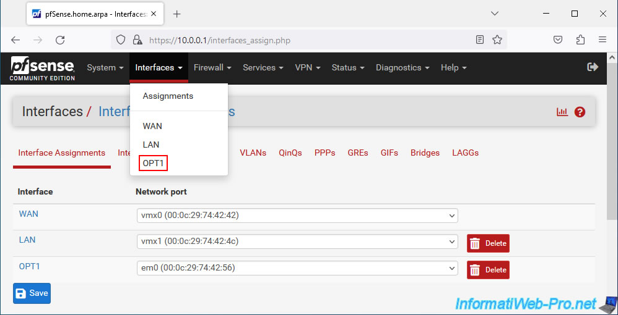618x315 pixels.
Task: Expand the LAN network port dropdown vmx1
Action: [x=298, y=241]
